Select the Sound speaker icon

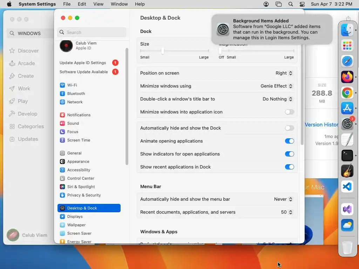click(x=62, y=123)
